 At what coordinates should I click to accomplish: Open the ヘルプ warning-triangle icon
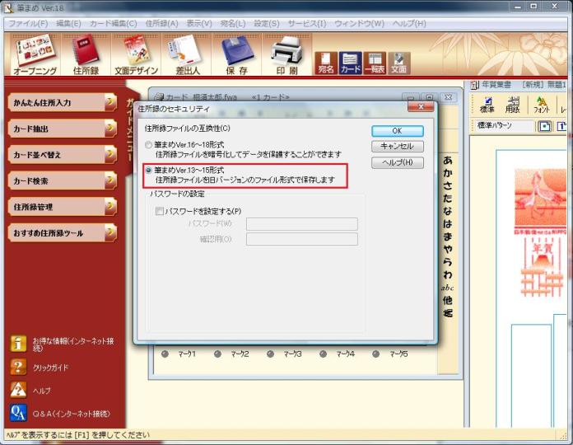coord(18,390)
